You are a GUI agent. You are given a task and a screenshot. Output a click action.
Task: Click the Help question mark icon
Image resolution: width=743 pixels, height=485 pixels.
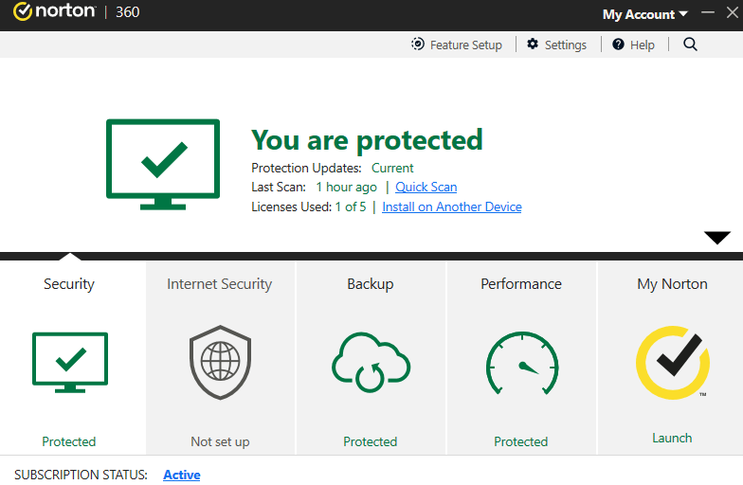pos(618,44)
